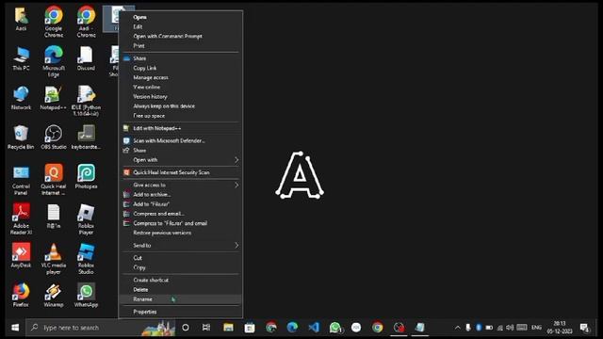Click Compress to "File.rar" and email

[181, 223]
